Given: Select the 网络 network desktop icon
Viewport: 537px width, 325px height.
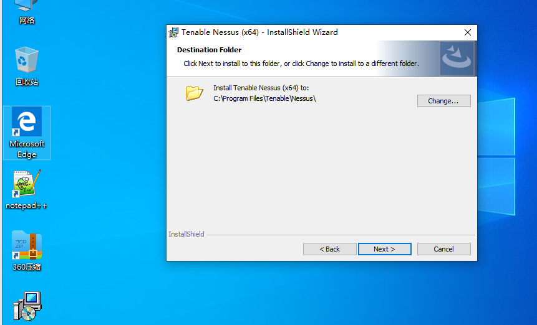Looking at the screenshot, I should pyautogui.click(x=27, y=12).
